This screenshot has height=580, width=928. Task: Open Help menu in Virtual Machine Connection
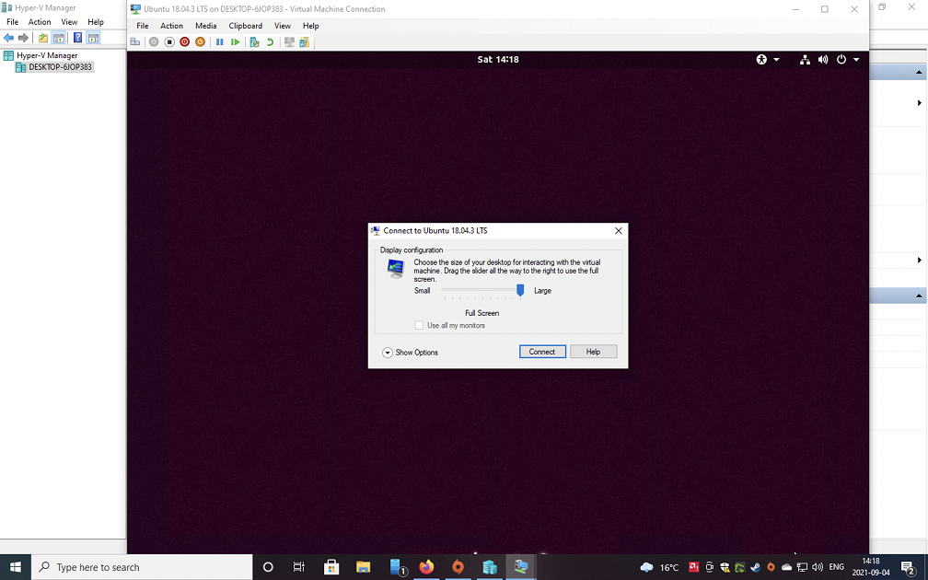click(311, 26)
